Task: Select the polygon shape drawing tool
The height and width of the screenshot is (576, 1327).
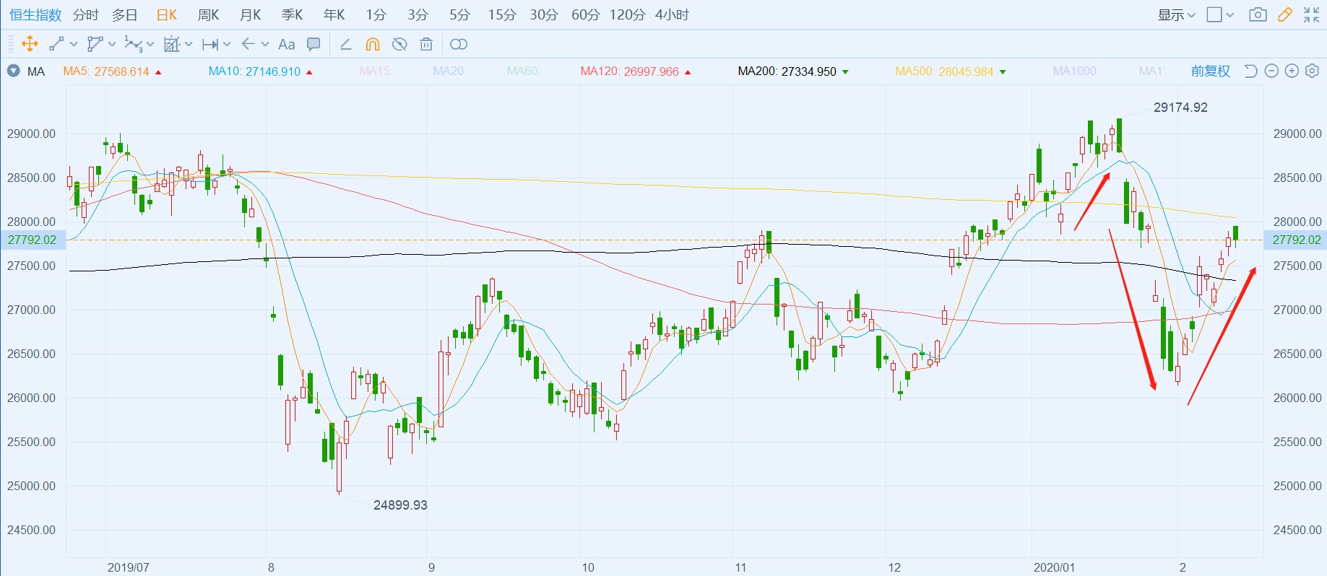Action: click(95, 44)
